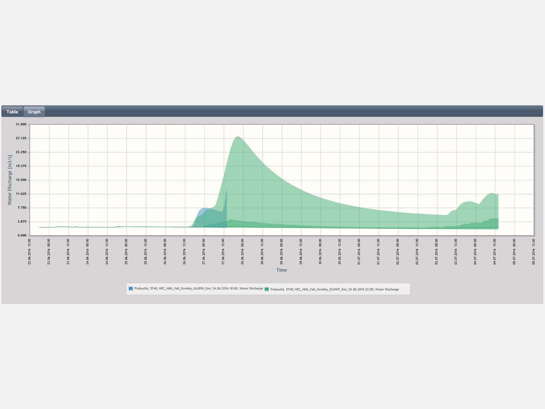Screen dimensions: 545x409
Task: Click the 27.06.2016 00:00 x-axis label
Action: 204,252
